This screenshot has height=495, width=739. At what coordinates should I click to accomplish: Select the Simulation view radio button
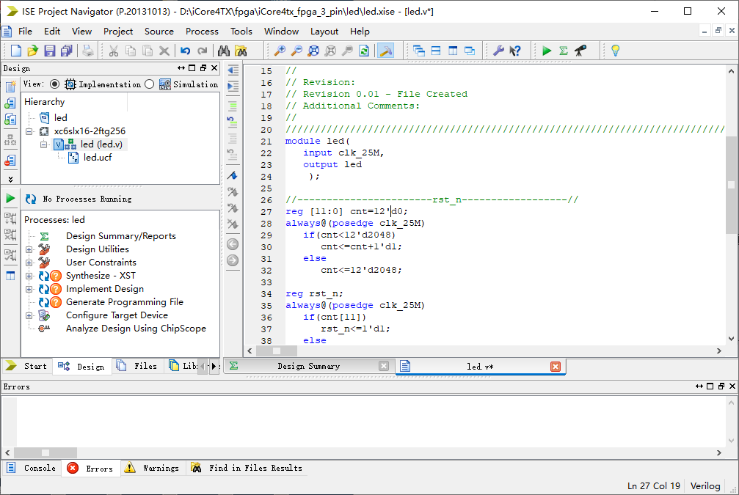[150, 84]
